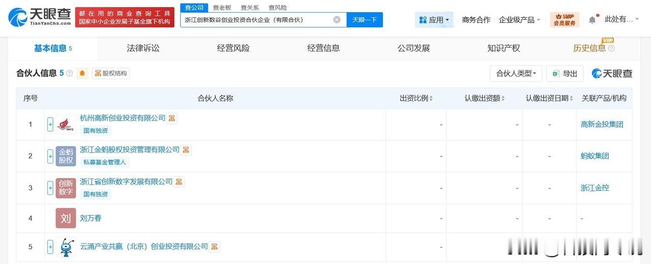Screen dimensions: 651x264
Task: Click the 金蚂股权 logo tile
Action: (66, 156)
